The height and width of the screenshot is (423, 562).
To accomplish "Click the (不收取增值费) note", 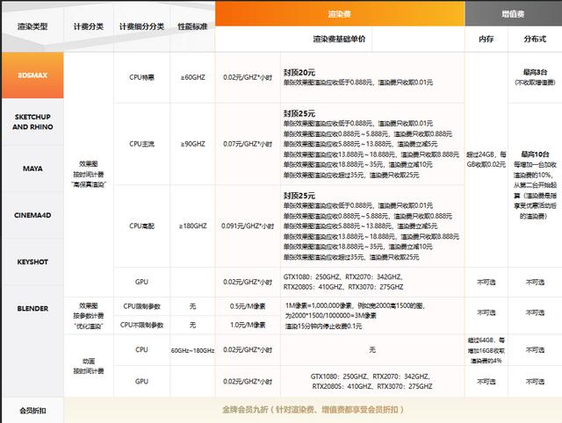I will coord(535,82).
